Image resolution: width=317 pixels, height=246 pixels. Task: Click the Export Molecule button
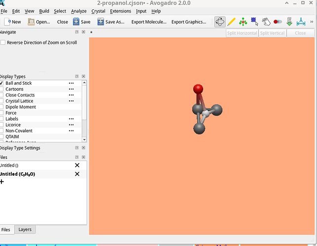coord(149,22)
